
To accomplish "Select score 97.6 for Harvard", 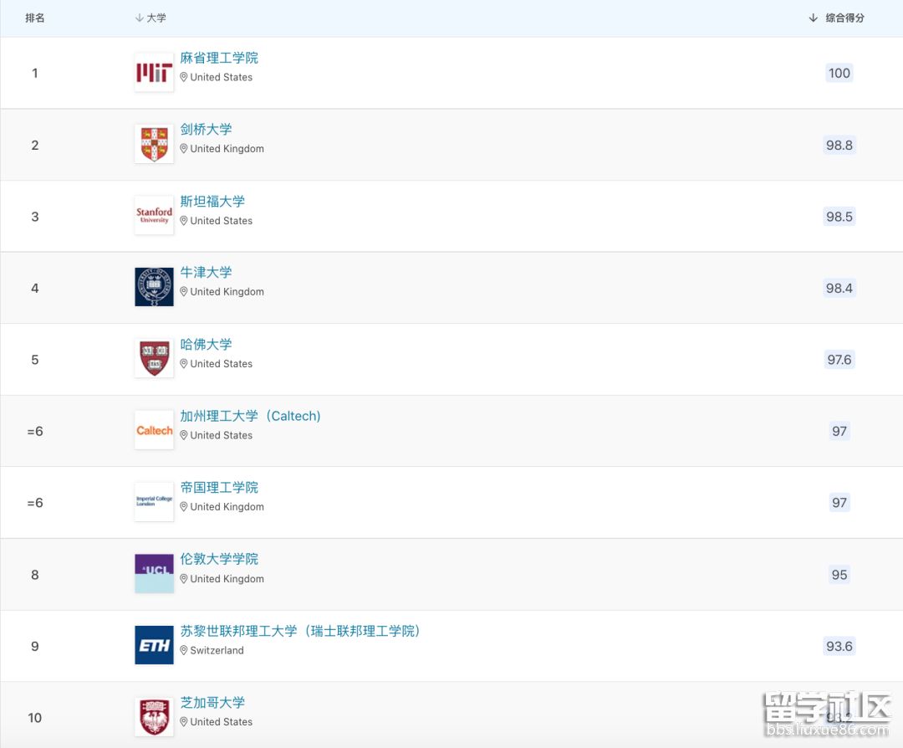I will 839,360.
